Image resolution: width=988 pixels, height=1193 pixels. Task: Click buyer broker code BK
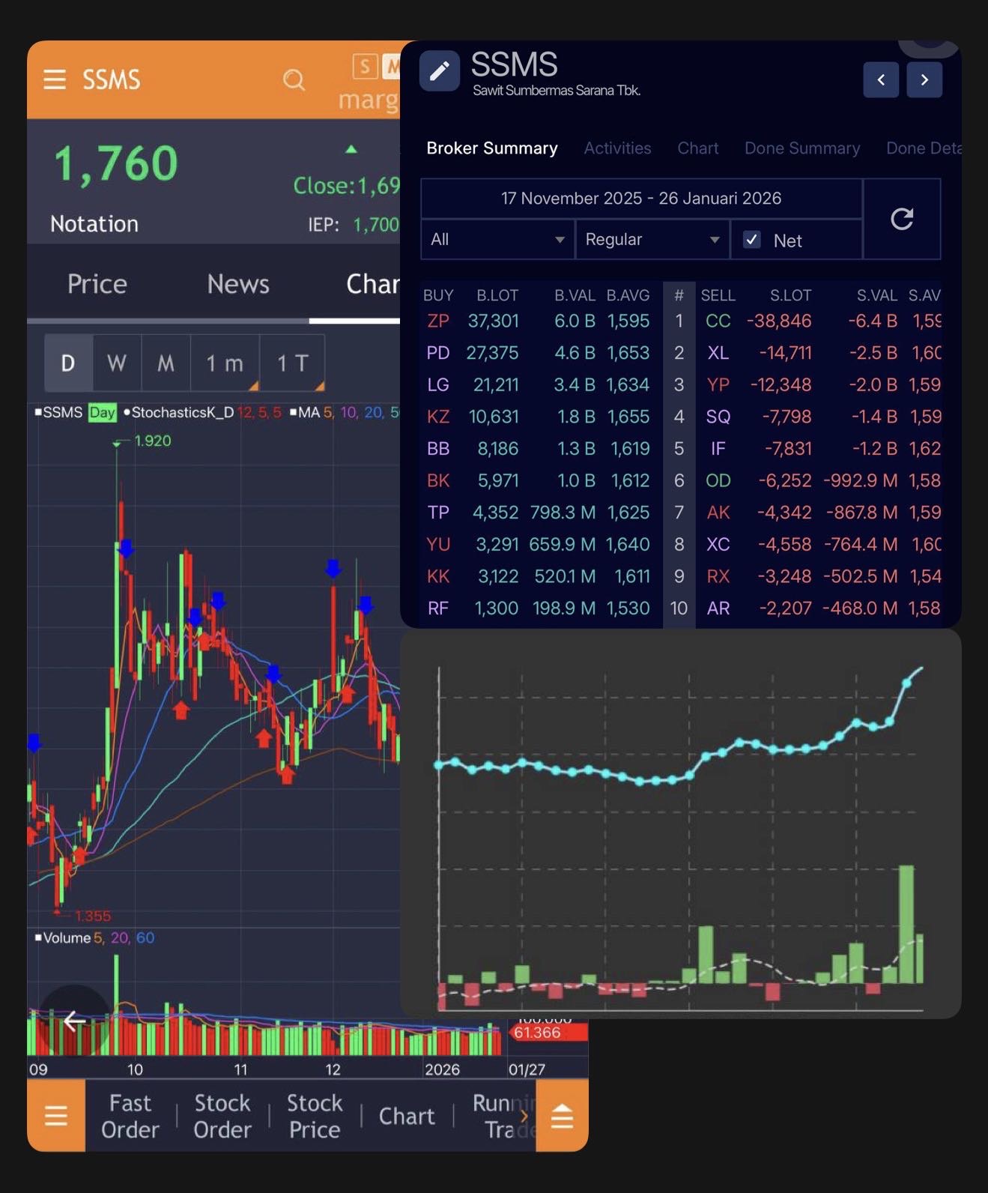tap(438, 481)
